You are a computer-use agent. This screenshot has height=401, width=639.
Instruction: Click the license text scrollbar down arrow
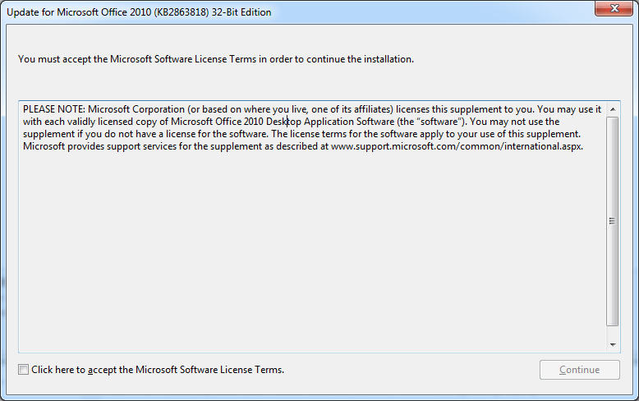(x=613, y=345)
